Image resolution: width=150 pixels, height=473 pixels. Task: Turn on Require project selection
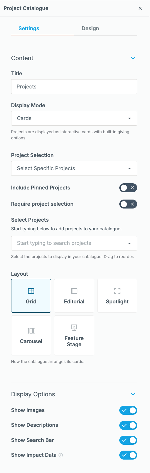pos(128,204)
